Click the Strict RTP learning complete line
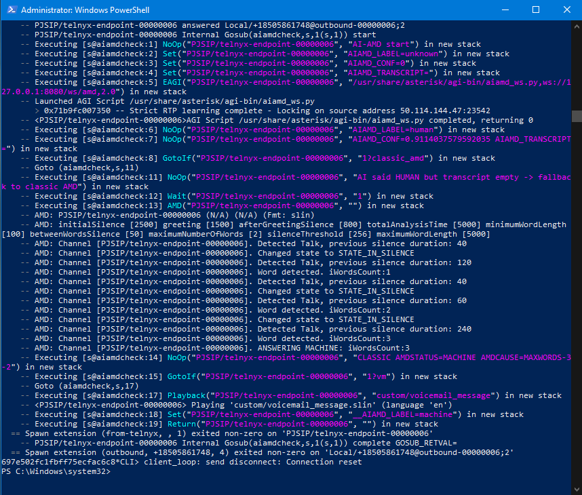The height and width of the screenshot is (495, 582). (x=267, y=111)
